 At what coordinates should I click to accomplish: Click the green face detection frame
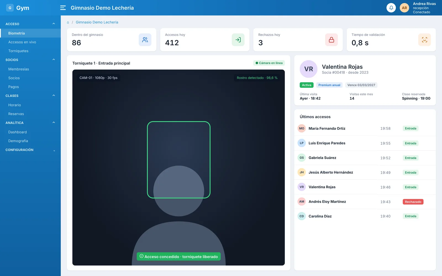179,160
